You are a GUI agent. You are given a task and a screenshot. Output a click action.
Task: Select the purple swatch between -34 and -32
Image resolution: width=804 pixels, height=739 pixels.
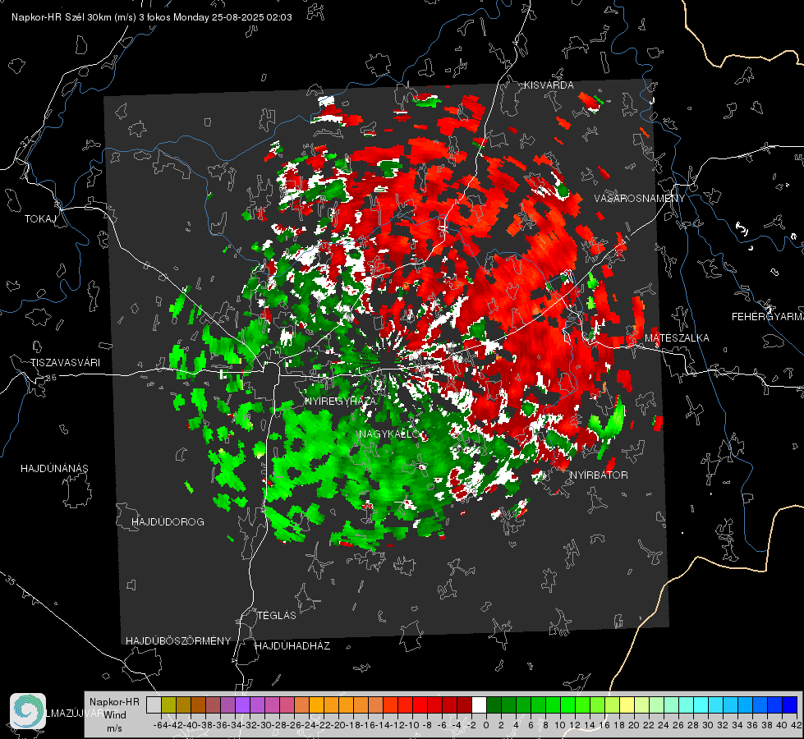[242, 705]
